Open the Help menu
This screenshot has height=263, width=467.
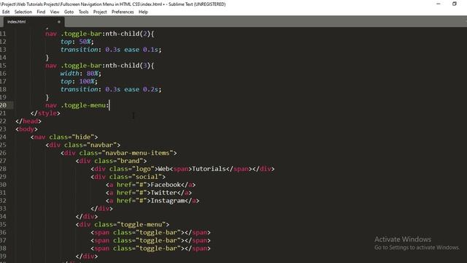[143, 12]
